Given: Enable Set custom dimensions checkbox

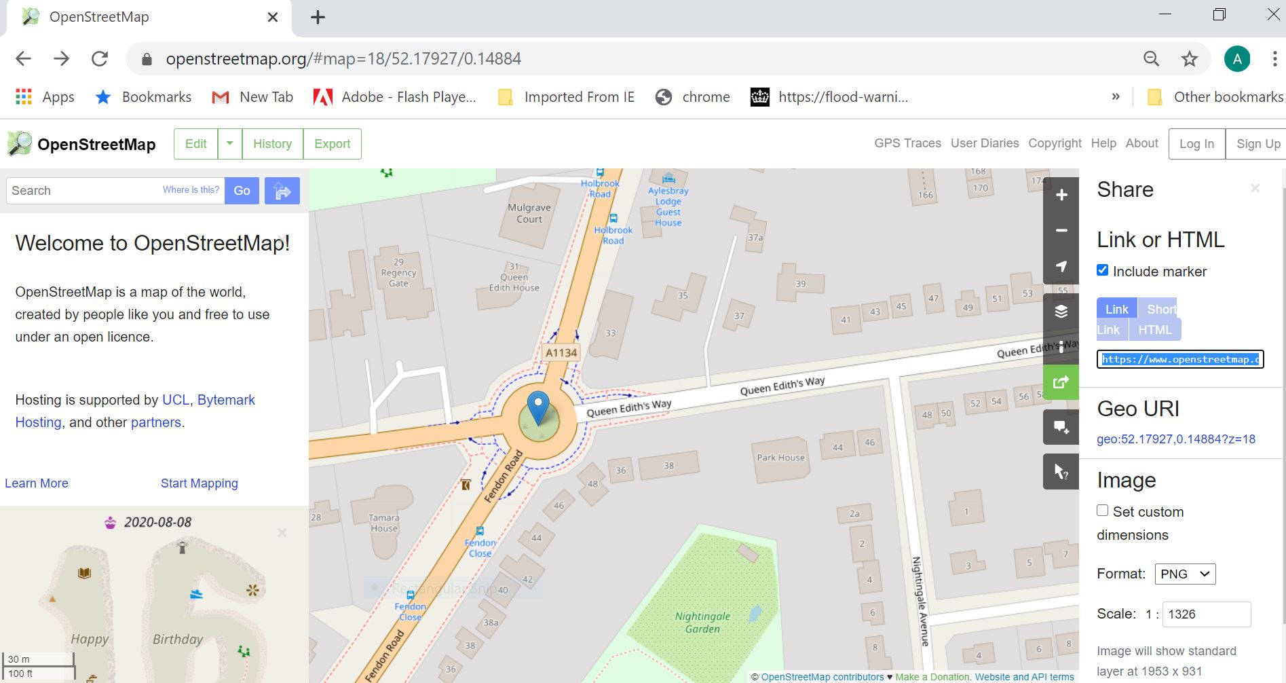Looking at the screenshot, I should pos(1103,511).
